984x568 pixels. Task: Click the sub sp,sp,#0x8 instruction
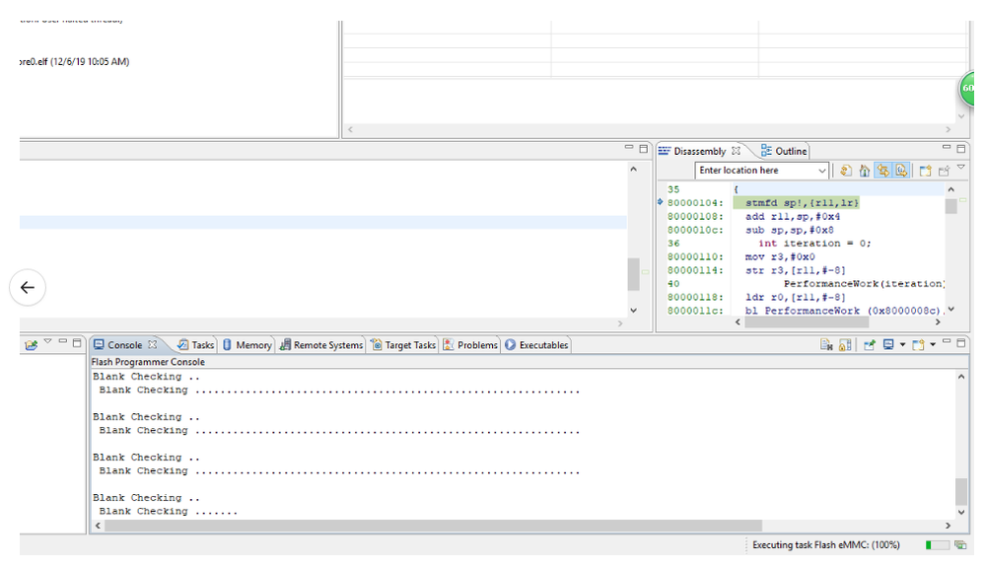click(x=790, y=231)
